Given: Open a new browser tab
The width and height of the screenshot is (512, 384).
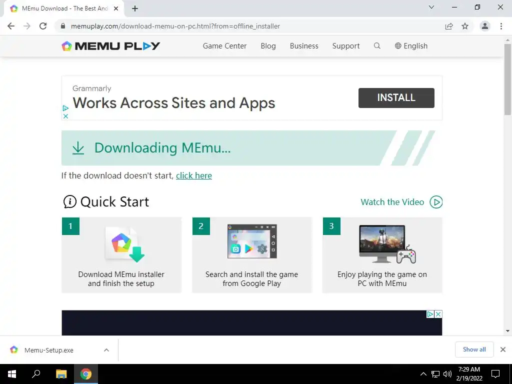Looking at the screenshot, I should 135,8.
